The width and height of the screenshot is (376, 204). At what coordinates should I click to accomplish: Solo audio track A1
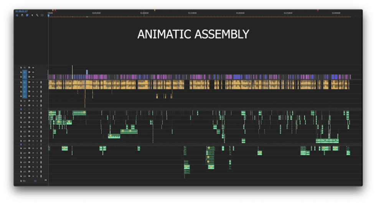[37, 82]
